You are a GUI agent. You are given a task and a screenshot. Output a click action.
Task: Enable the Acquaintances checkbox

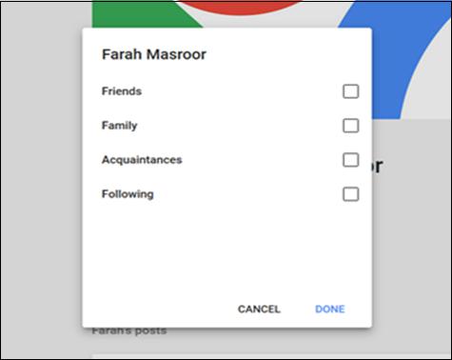[350, 160]
